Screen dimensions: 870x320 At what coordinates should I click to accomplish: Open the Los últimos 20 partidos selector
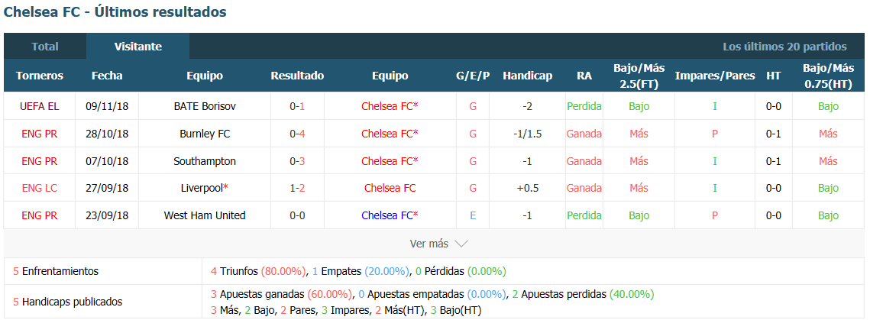(x=784, y=47)
